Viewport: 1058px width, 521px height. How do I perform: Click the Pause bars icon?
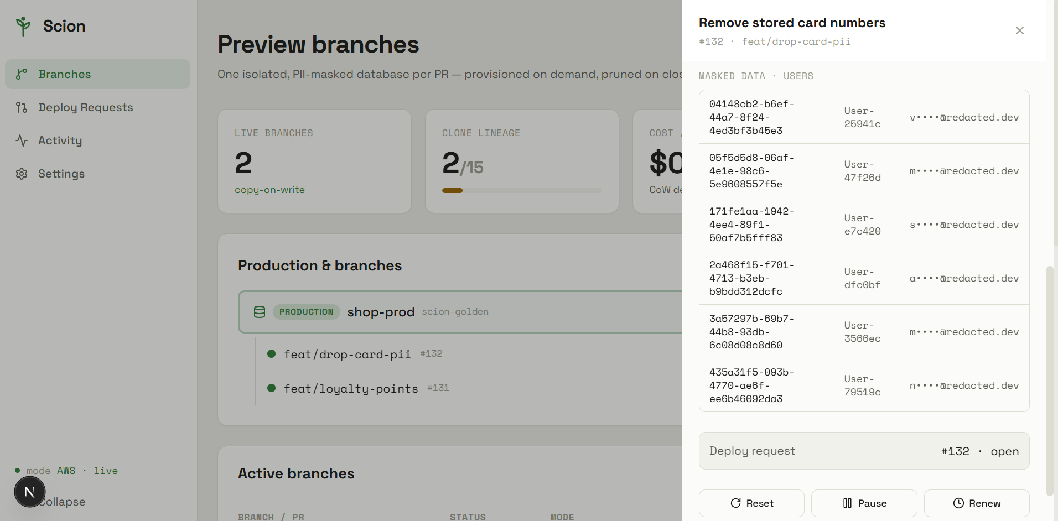tap(847, 503)
